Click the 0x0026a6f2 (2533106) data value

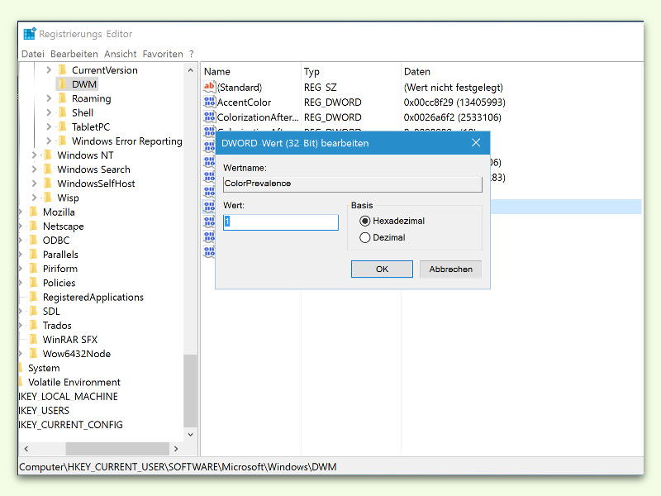[x=452, y=117]
